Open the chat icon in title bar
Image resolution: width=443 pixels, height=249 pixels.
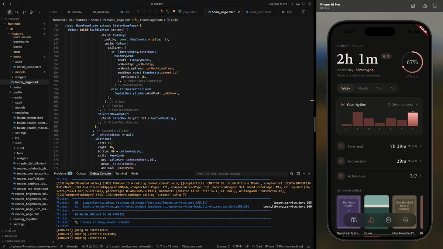click(304, 4)
